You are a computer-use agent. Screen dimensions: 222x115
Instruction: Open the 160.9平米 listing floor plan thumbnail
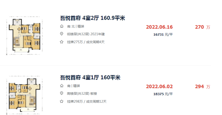click(24, 36)
